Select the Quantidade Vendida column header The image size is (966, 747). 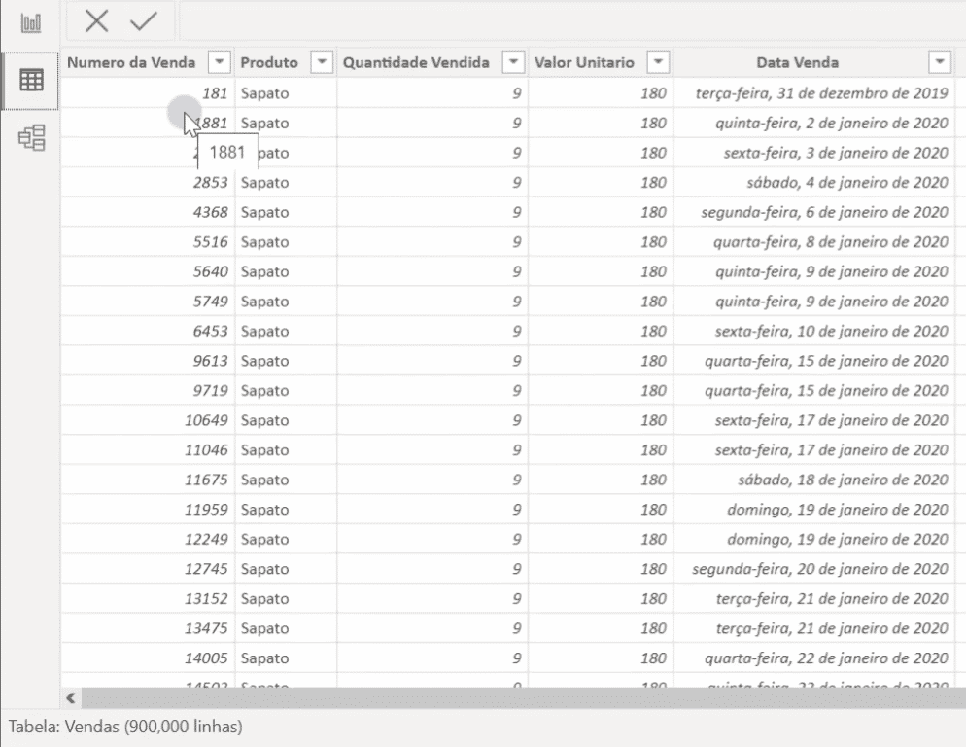coord(416,62)
